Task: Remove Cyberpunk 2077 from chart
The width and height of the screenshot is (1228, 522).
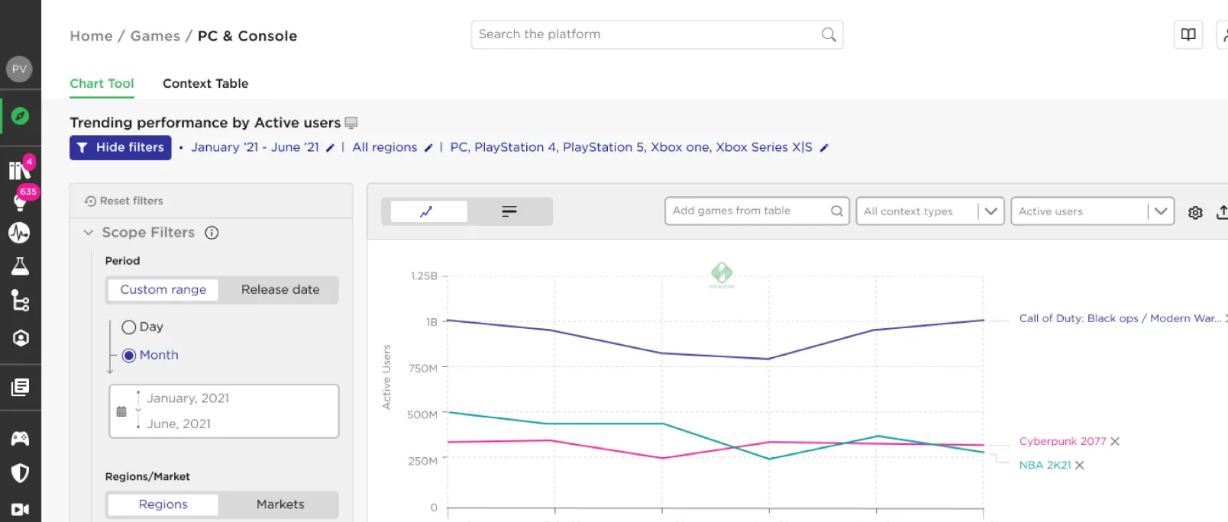Action: [x=1115, y=441]
